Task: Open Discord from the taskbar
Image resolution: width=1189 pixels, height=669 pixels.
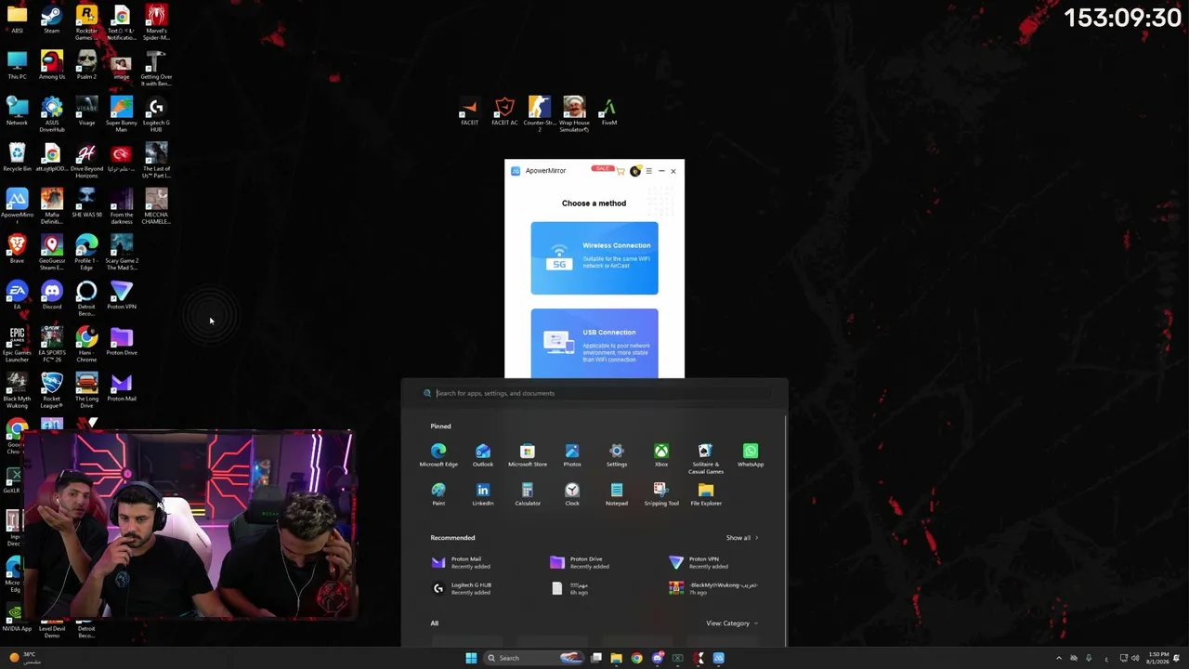Action: 658,658
